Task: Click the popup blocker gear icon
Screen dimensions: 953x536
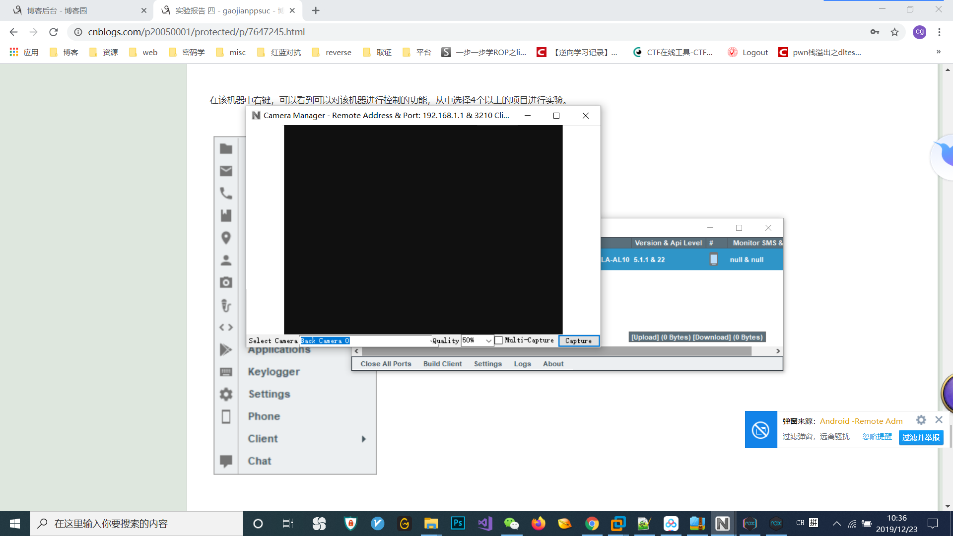Action: [921, 420]
